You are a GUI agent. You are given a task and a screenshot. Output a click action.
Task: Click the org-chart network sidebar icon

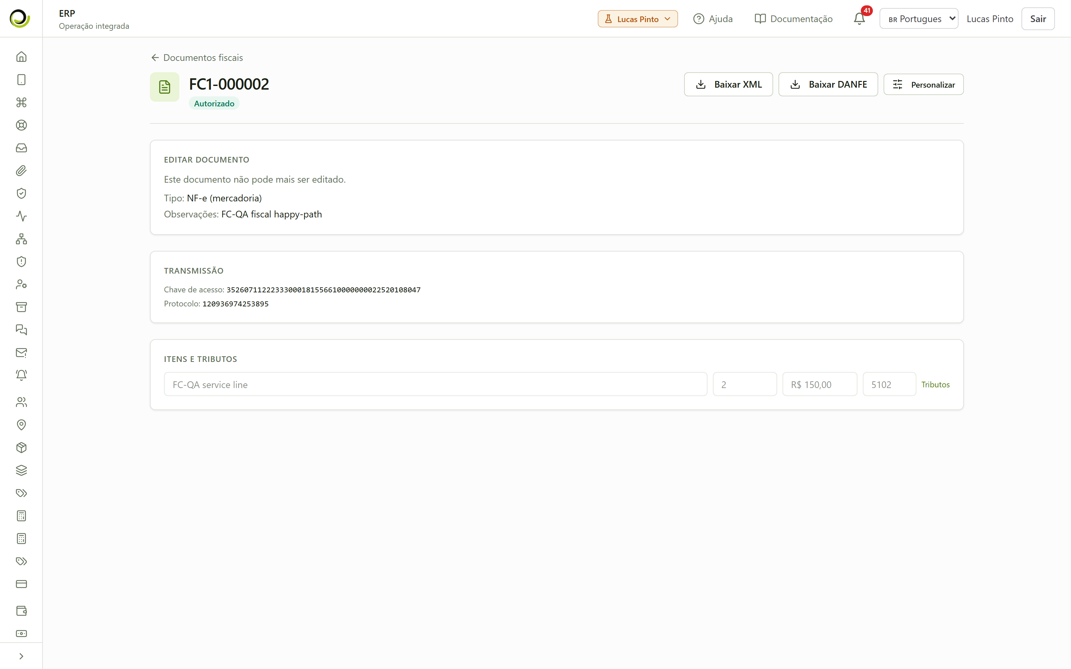click(x=21, y=239)
